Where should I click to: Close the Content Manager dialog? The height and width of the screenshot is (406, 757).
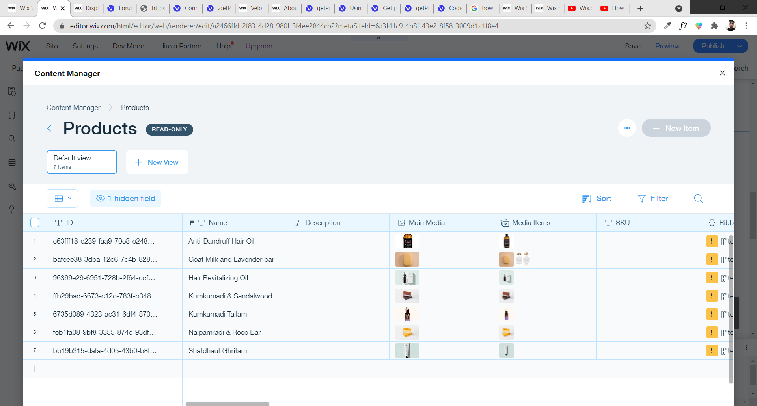pos(722,73)
